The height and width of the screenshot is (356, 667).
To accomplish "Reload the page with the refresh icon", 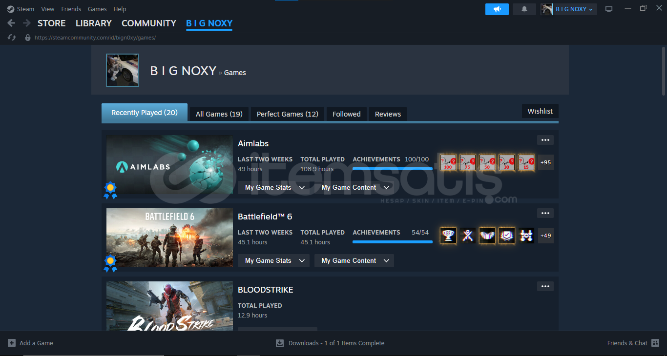I will [x=12, y=38].
